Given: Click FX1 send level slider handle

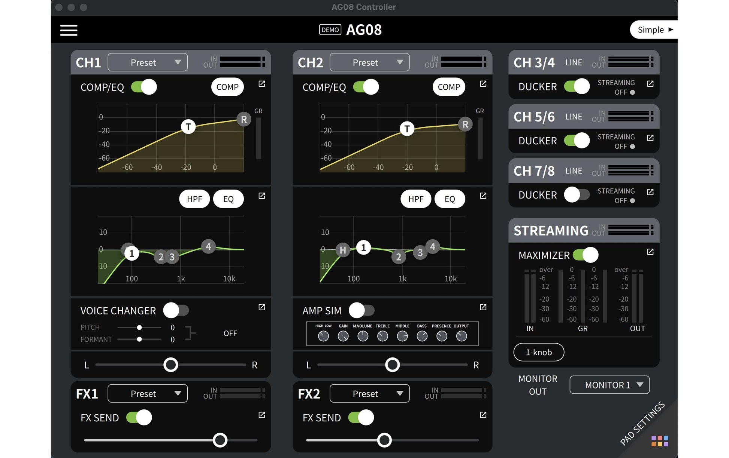Looking at the screenshot, I should (x=220, y=440).
